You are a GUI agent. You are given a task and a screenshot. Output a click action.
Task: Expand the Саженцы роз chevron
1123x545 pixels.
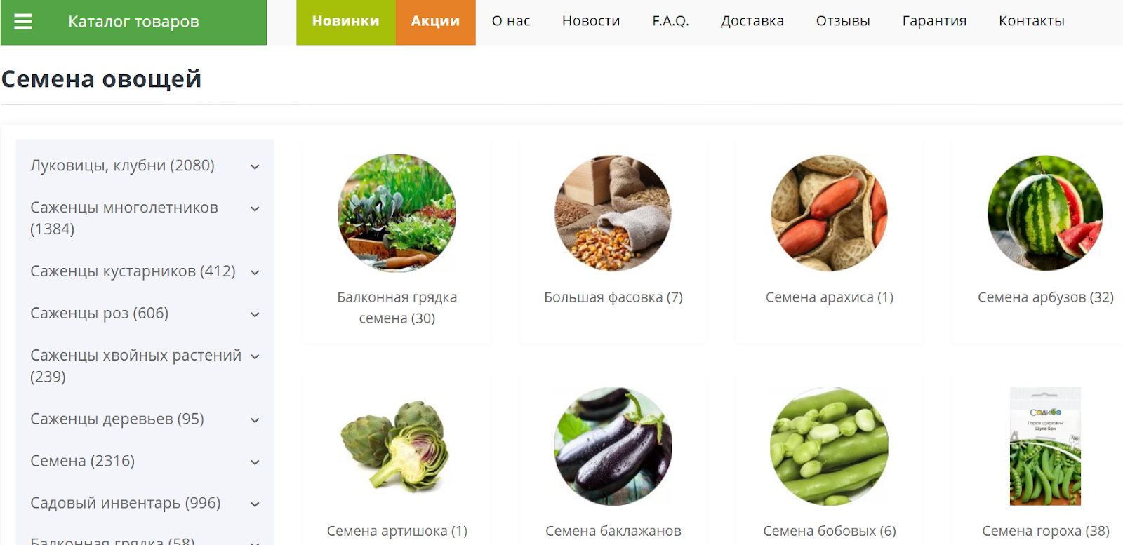coord(255,315)
